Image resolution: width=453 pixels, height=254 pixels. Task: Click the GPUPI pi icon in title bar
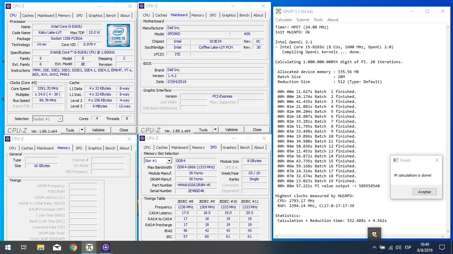tap(279, 11)
